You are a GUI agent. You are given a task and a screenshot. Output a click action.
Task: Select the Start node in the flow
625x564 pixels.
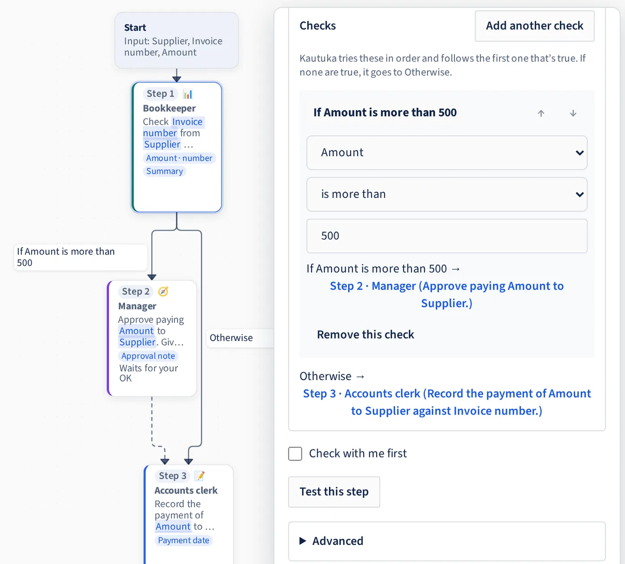click(x=177, y=40)
